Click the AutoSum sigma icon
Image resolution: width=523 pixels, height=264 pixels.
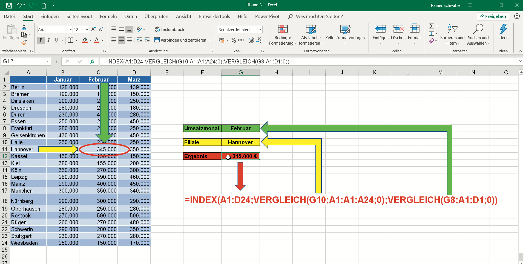(432, 26)
